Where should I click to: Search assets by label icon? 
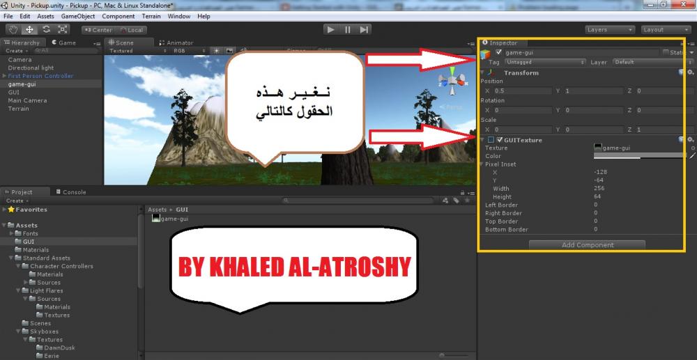coord(456,201)
